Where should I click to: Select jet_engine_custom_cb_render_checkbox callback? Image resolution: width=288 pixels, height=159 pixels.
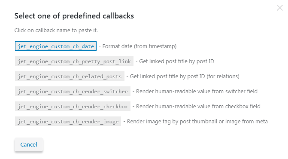73,106
